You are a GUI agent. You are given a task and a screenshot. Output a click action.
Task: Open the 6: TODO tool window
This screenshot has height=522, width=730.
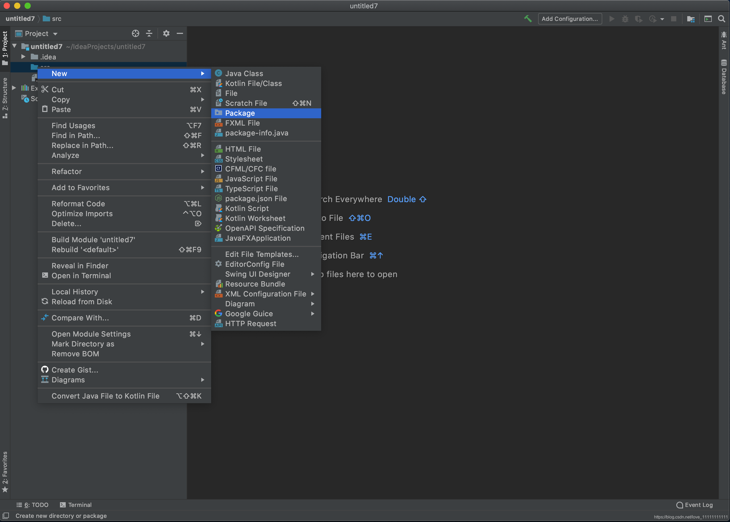(x=33, y=505)
